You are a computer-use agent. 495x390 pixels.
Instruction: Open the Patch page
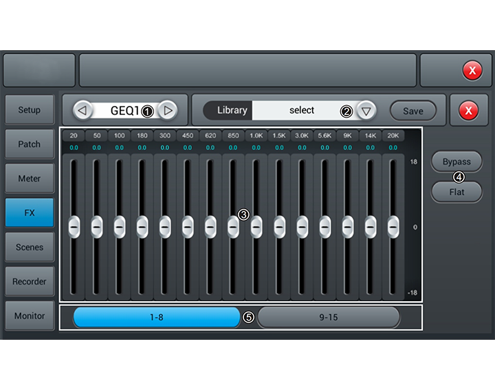[x=30, y=144]
